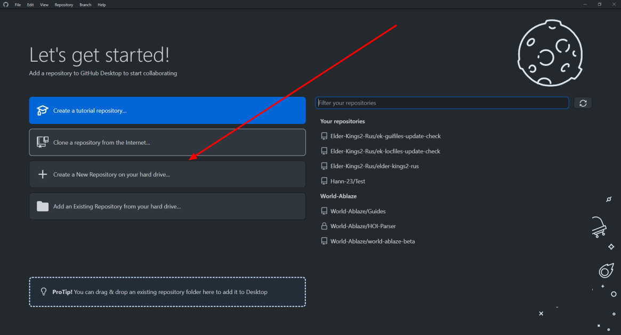Click repo icon beside ek-guifiles-update-check

pos(324,136)
